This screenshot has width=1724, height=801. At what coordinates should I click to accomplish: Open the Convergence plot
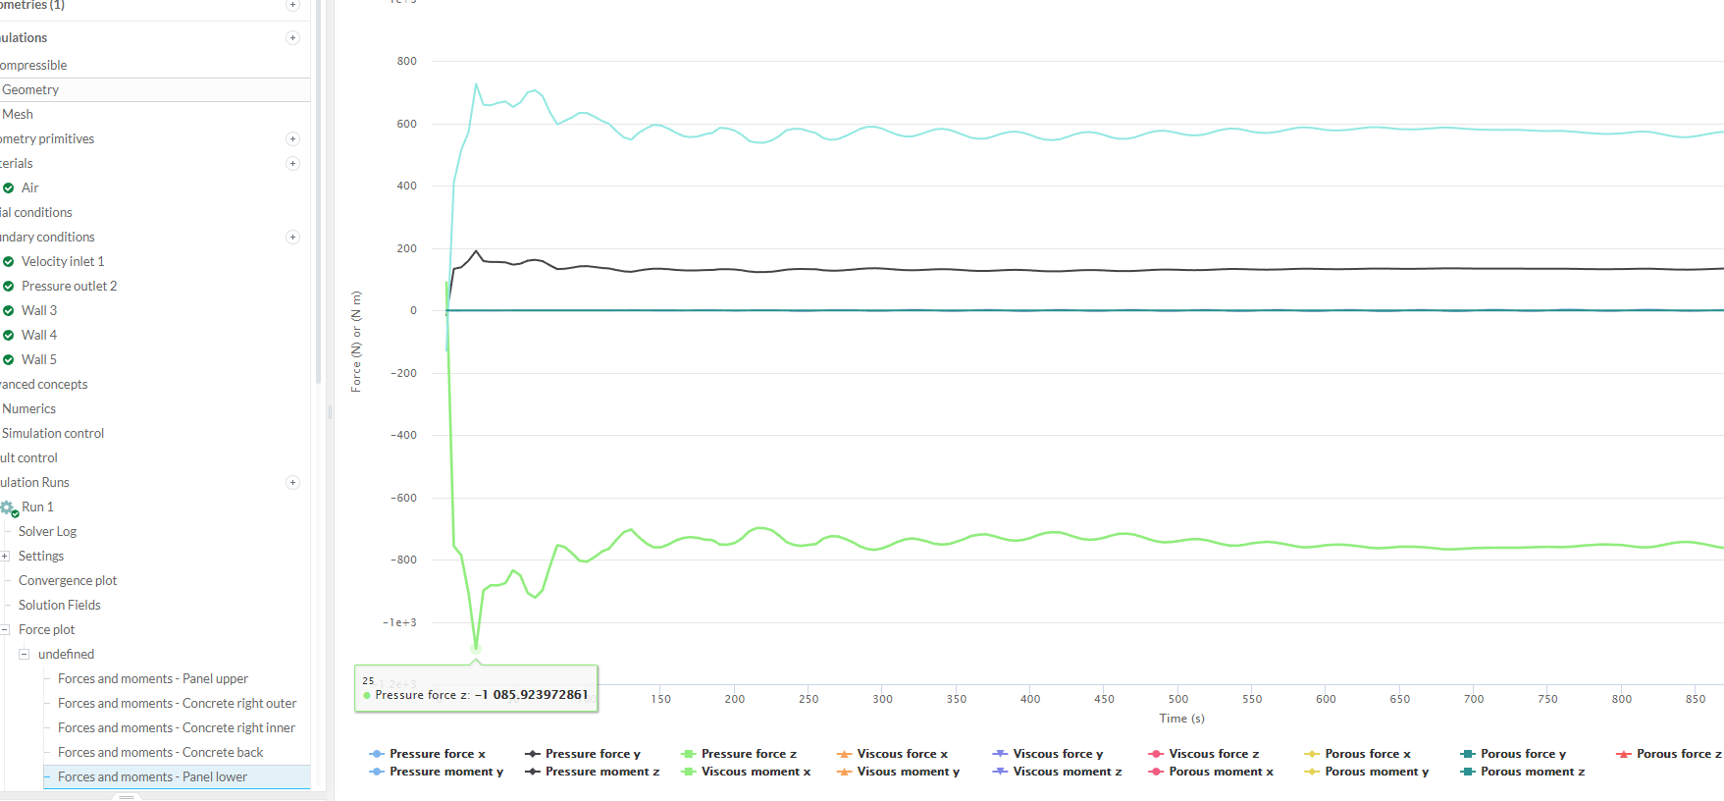coord(67,581)
